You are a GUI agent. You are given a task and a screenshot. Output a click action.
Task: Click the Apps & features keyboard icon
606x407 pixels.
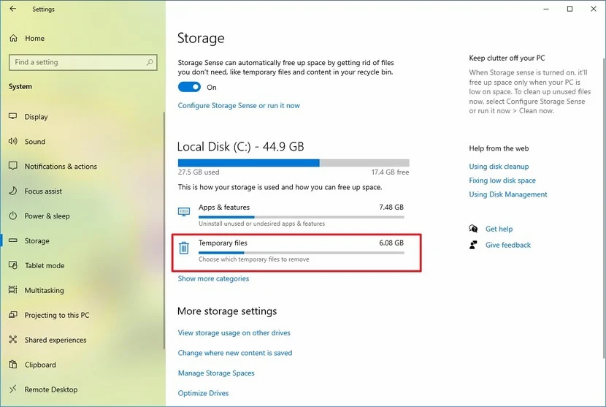184,212
